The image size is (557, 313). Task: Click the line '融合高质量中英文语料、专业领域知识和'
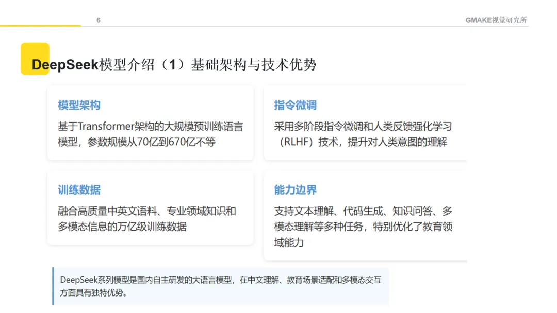[147, 211]
